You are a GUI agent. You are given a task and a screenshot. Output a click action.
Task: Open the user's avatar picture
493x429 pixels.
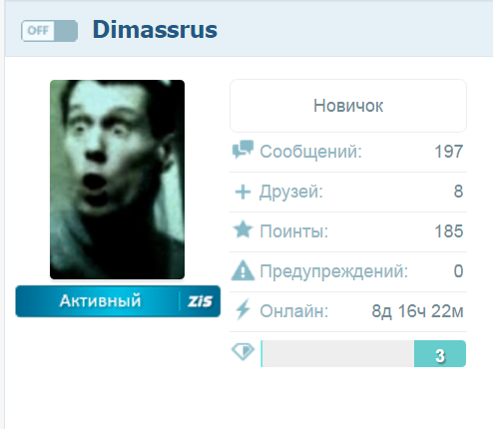pos(117,180)
